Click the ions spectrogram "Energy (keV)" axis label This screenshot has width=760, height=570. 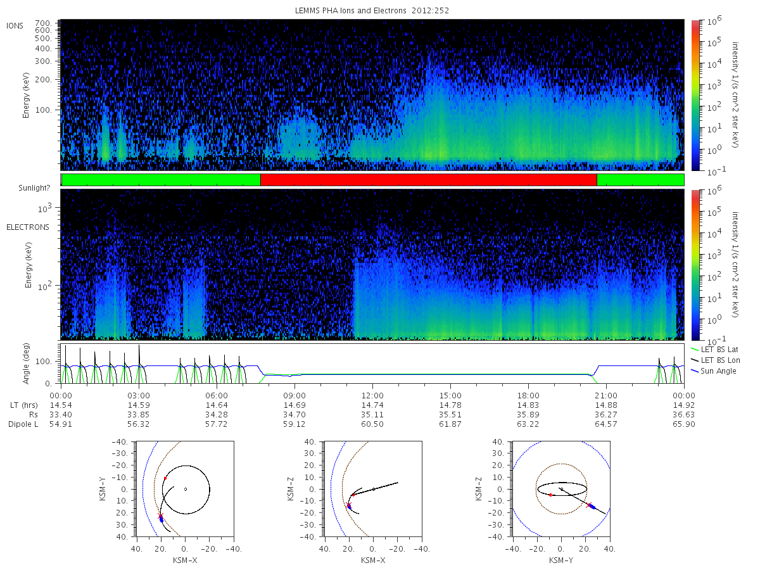tap(27, 95)
